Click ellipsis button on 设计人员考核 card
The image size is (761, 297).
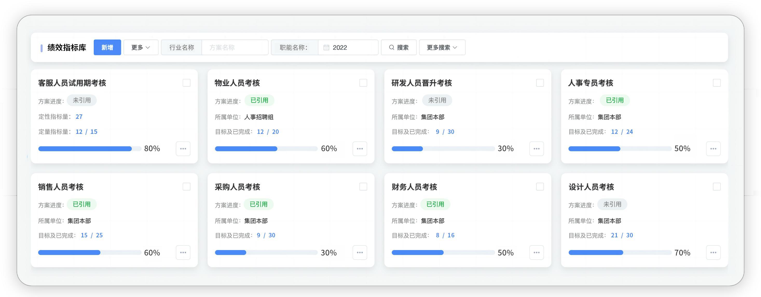713,252
